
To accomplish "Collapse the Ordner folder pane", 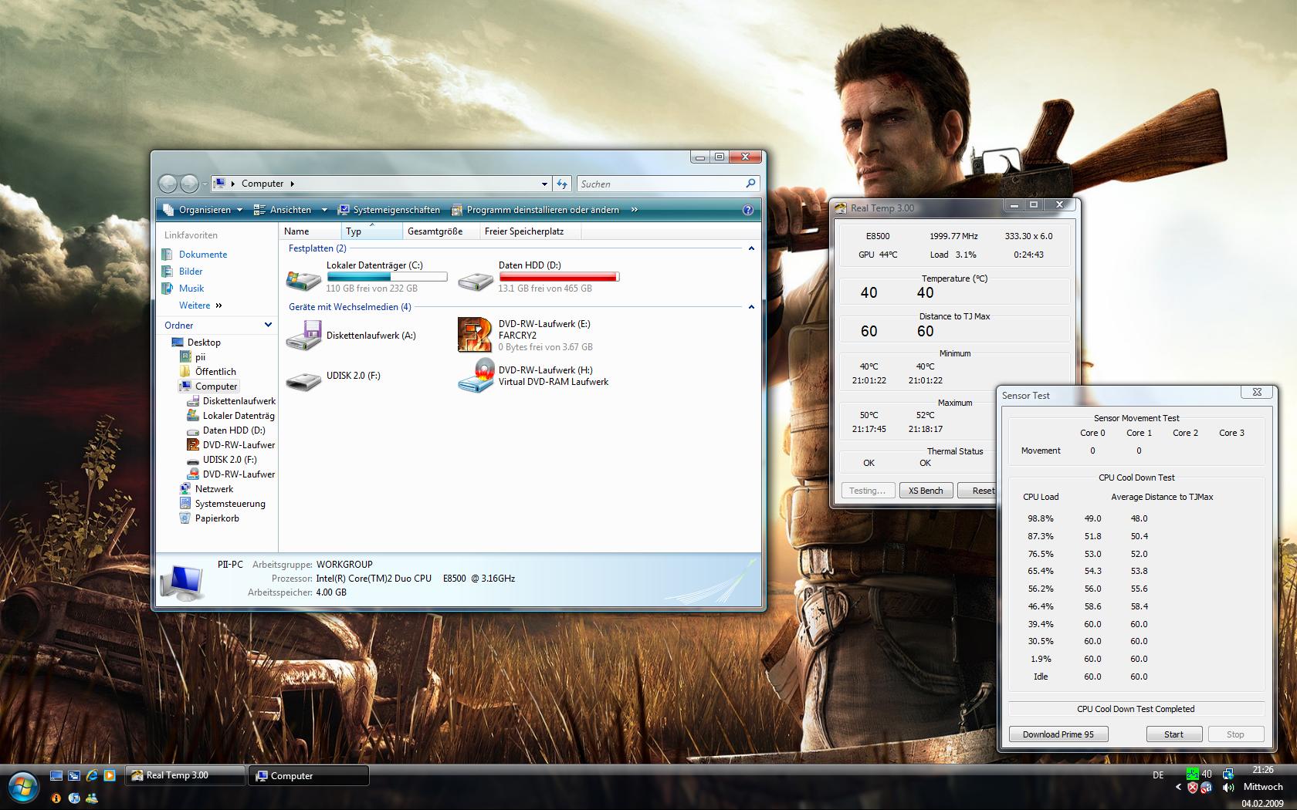I will click(x=268, y=325).
